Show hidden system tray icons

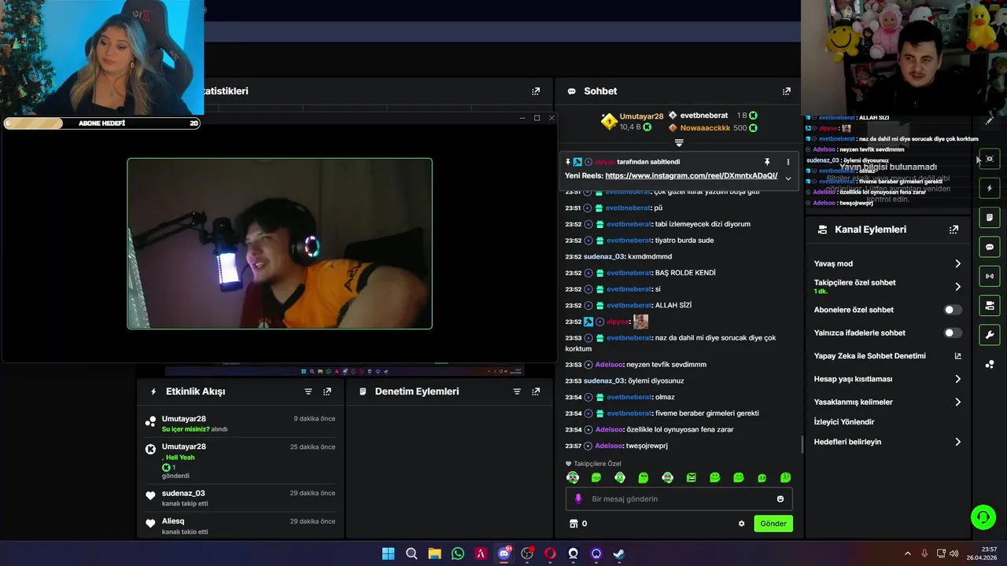[x=907, y=553]
